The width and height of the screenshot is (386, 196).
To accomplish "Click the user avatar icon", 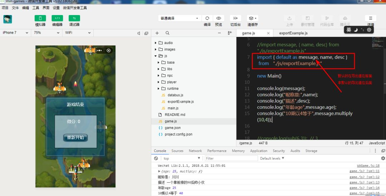I will [x=8, y=19].
